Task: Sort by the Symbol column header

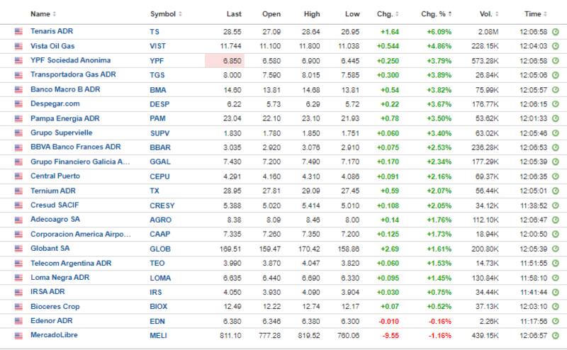Action: pyautogui.click(x=166, y=14)
